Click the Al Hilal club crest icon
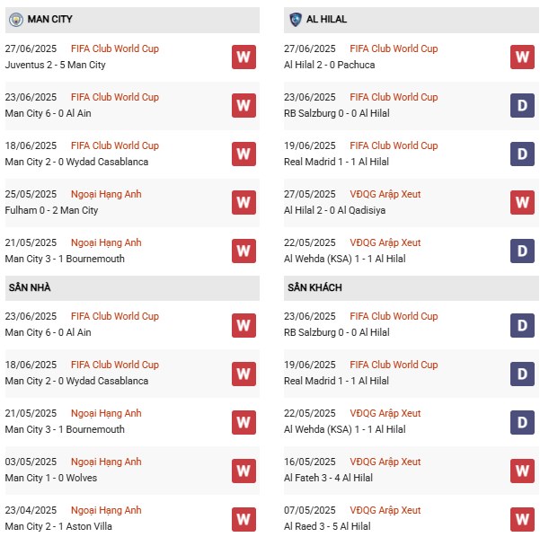The height and width of the screenshot is (537, 540). 295,20
